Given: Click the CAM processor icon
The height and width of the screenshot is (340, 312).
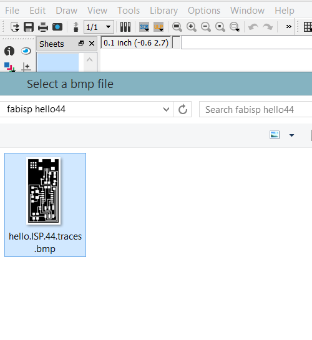Looking at the screenshot, I should click(57, 27).
